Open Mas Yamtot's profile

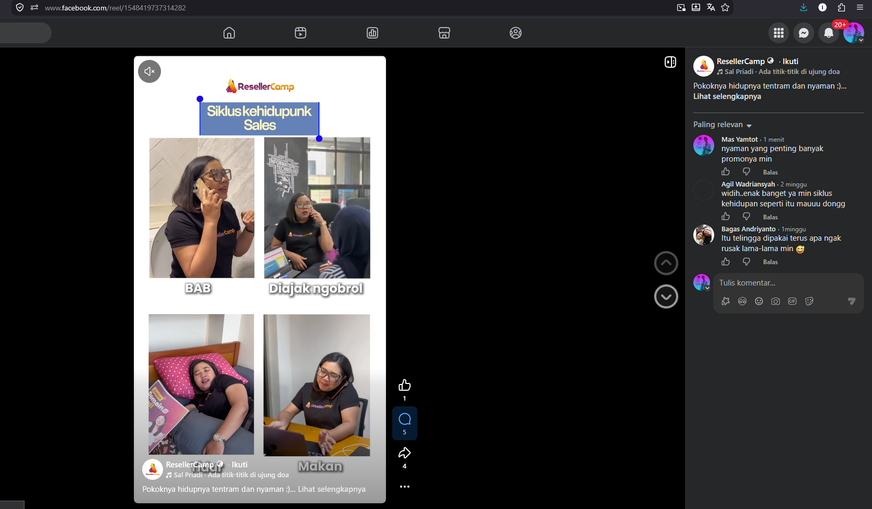tap(740, 140)
